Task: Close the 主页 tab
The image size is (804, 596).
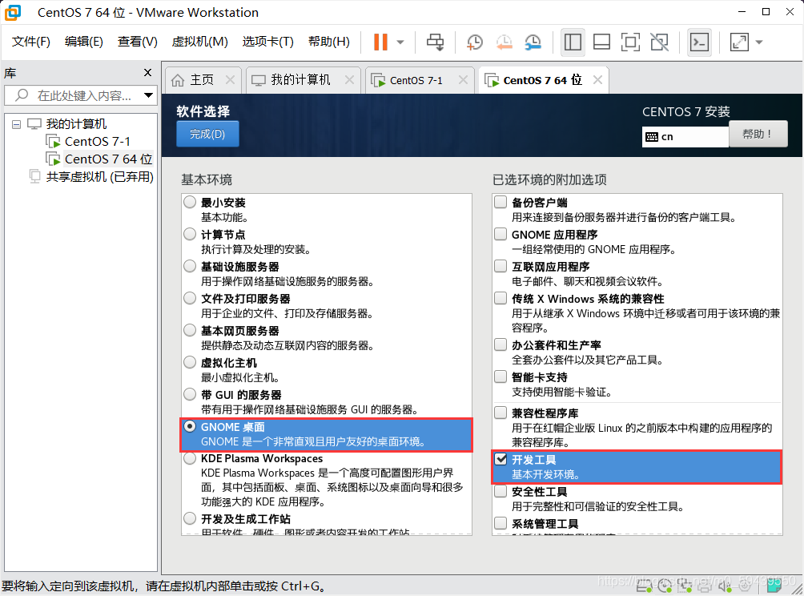Action: click(230, 80)
